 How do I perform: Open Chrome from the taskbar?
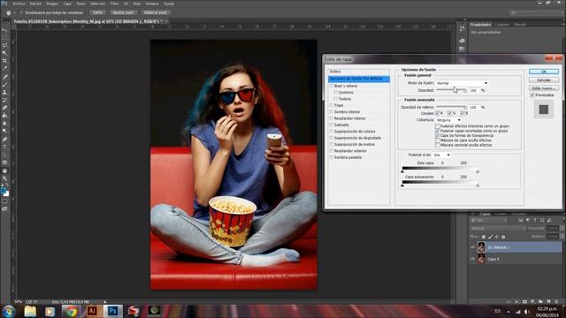point(71,311)
